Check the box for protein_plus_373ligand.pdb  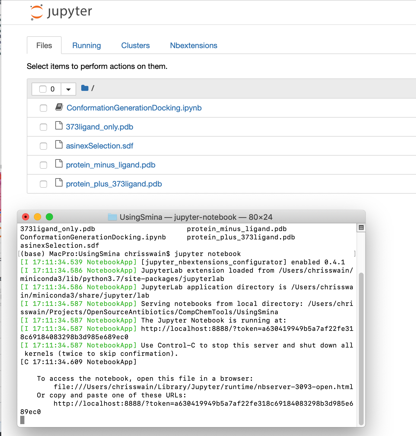pyautogui.click(x=43, y=184)
